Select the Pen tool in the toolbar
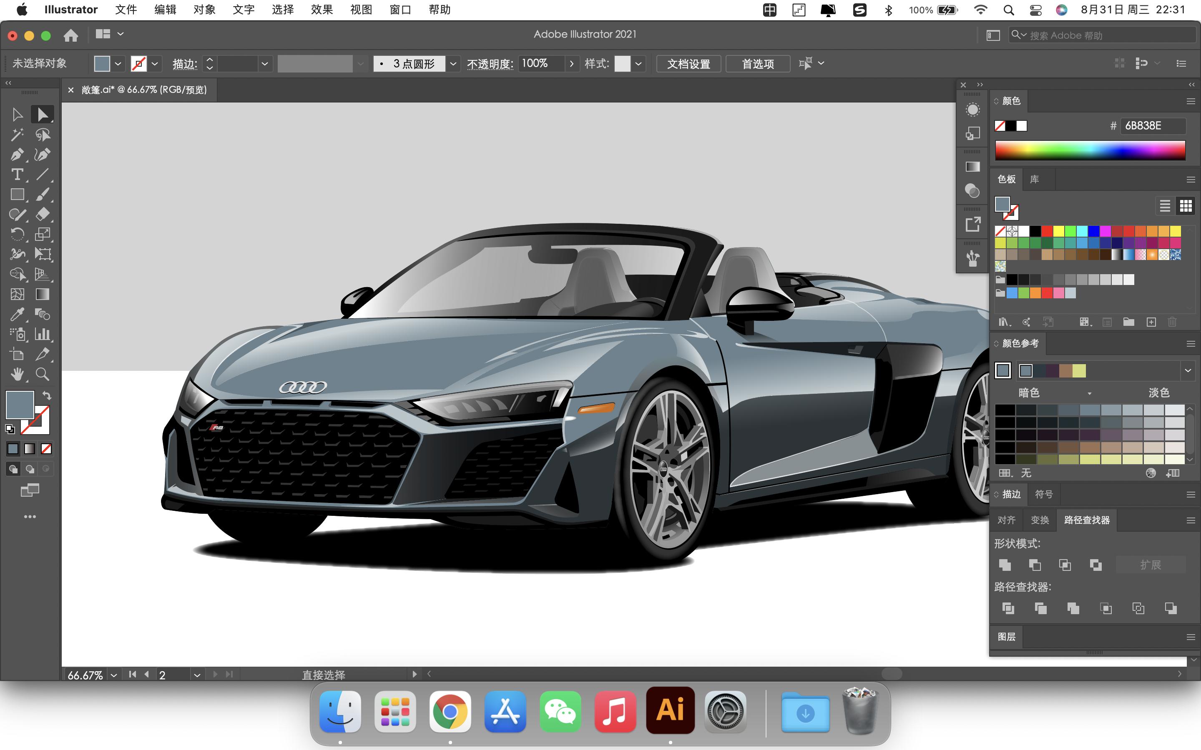 click(x=18, y=154)
